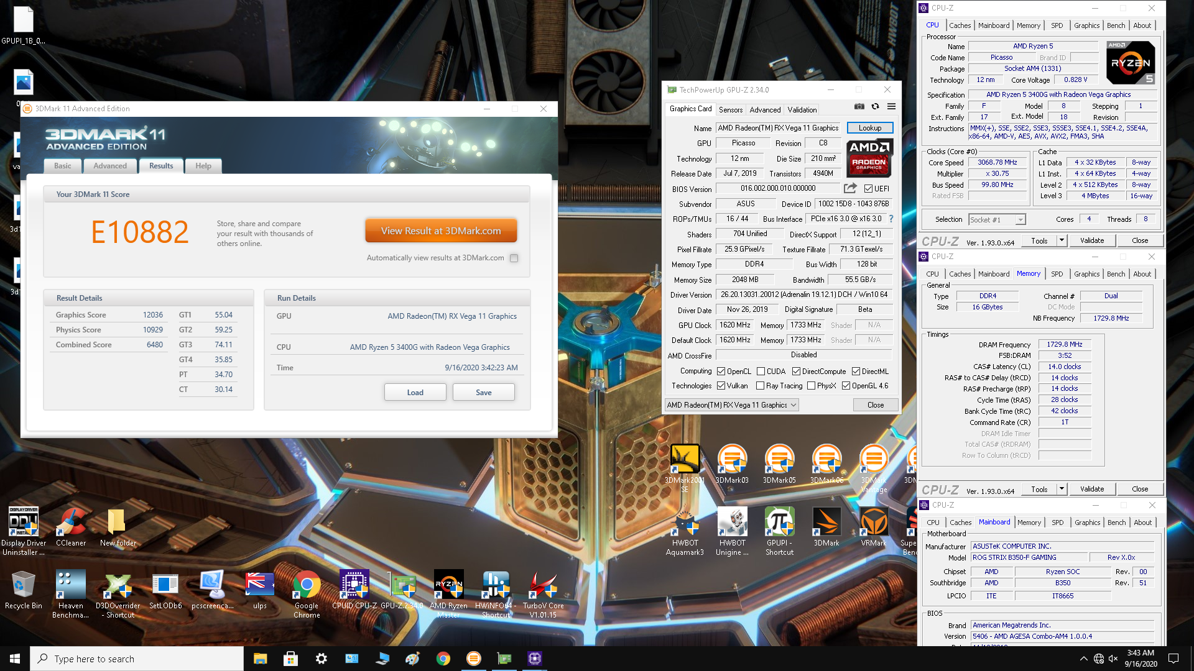This screenshot has width=1194, height=671.
Task: Toggle DirectML checkbox in GPU-Z
Action: point(856,372)
